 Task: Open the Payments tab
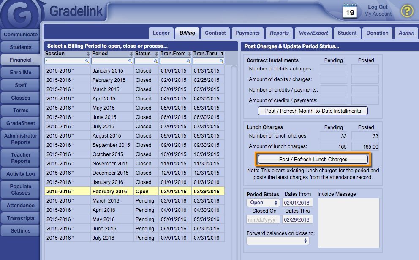tap(248, 33)
